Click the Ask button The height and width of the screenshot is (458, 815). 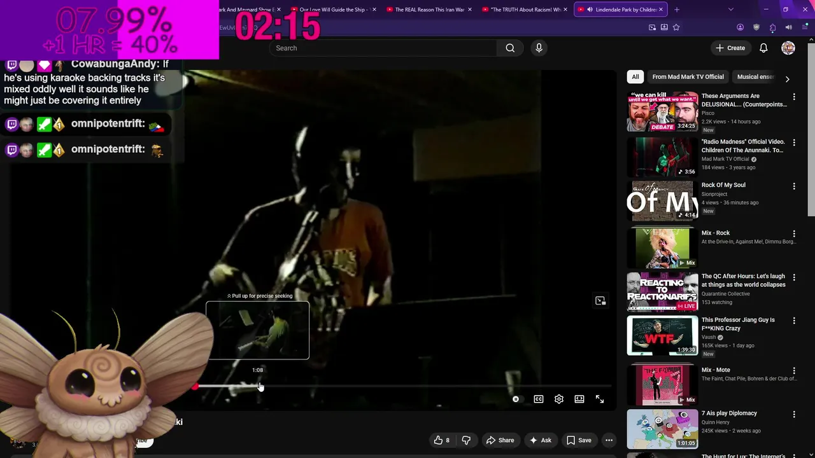[x=540, y=440]
